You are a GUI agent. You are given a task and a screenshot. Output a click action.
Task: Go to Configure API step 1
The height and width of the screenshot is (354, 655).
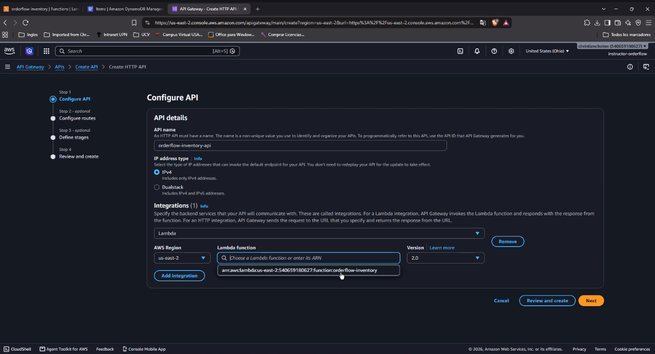click(x=74, y=99)
